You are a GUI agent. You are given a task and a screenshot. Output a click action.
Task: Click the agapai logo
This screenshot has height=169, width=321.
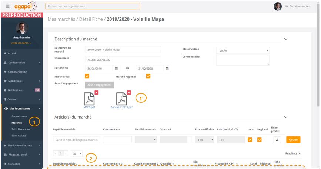(x=26, y=6)
